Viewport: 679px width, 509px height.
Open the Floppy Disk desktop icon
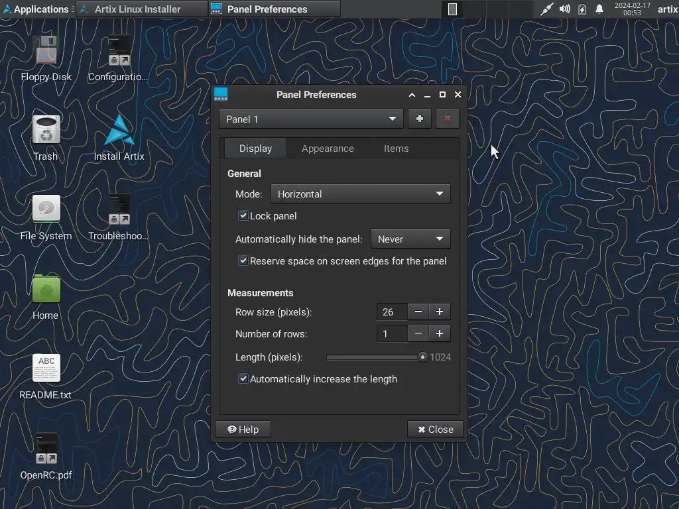(x=46, y=50)
